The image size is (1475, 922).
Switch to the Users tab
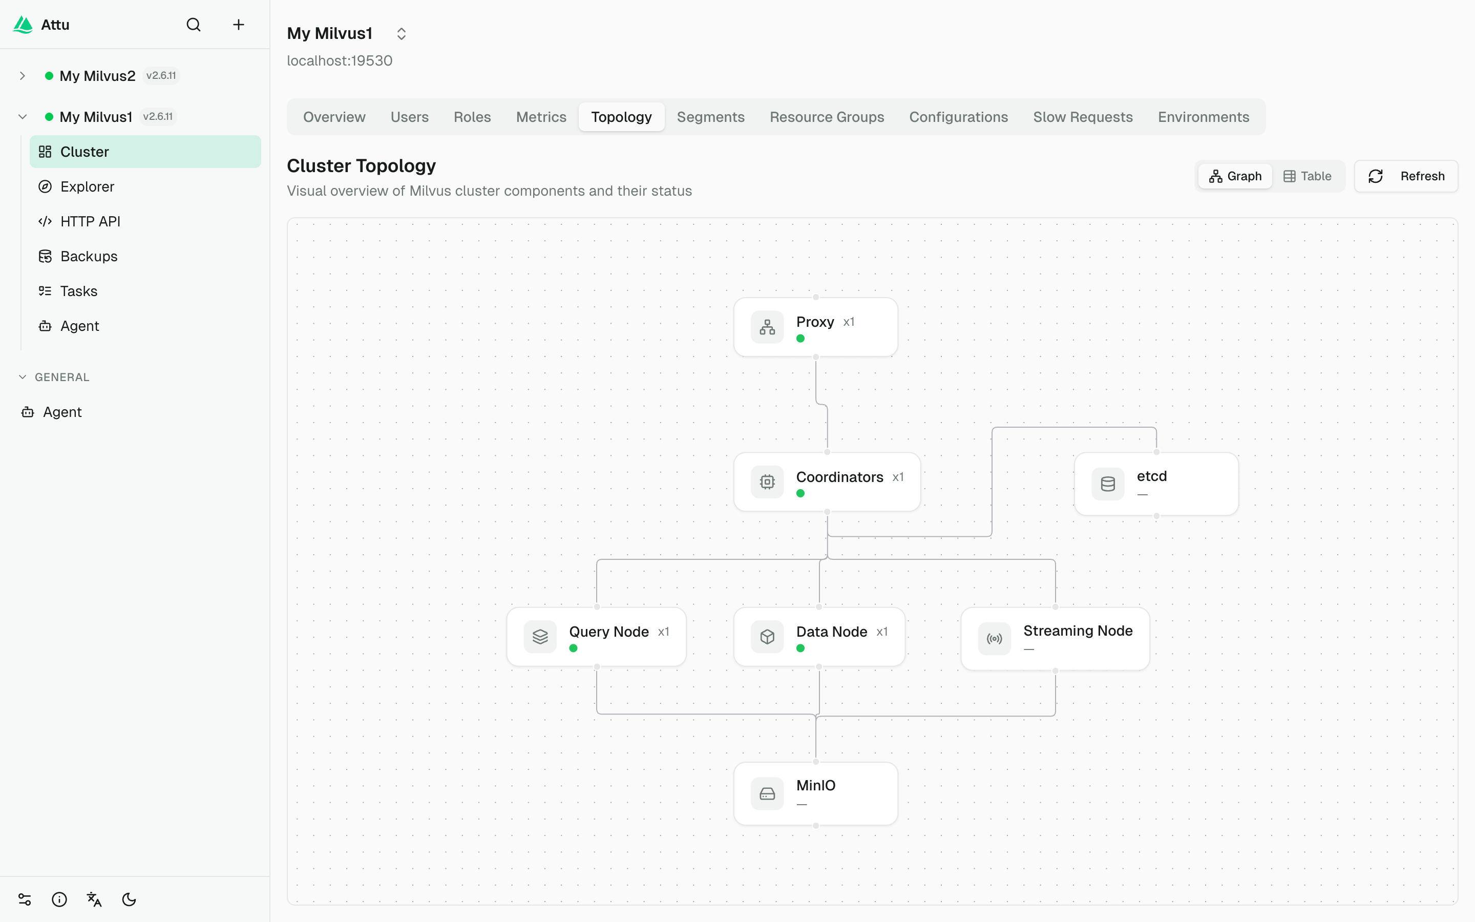(x=410, y=116)
